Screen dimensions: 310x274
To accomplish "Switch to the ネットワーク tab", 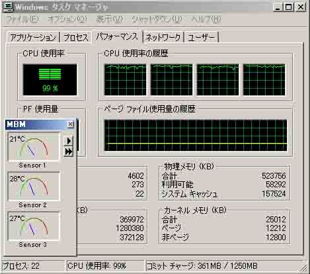I will click(x=163, y=37).
